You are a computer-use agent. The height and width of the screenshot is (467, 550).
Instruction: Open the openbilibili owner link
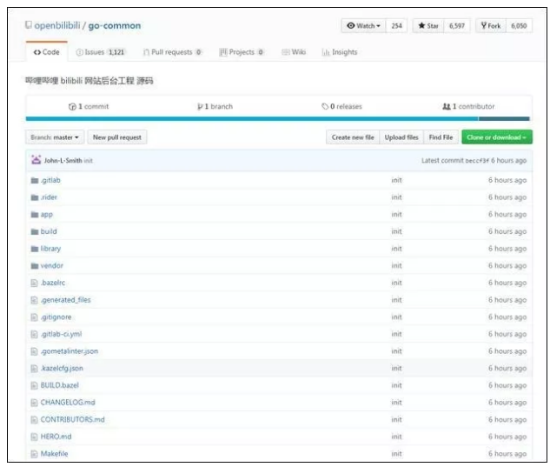click(x=59, y=26)
